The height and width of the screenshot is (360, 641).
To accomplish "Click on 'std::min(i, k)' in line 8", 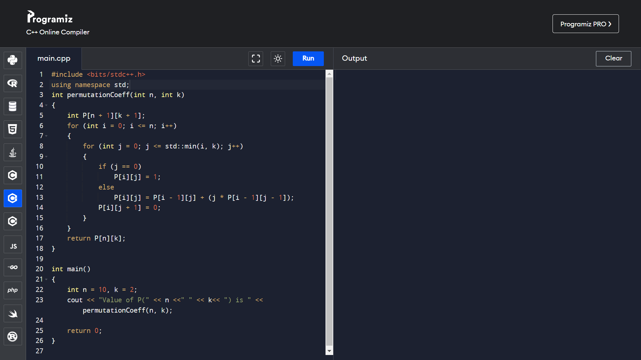I will pyautogui.click(x=192, y=146).
